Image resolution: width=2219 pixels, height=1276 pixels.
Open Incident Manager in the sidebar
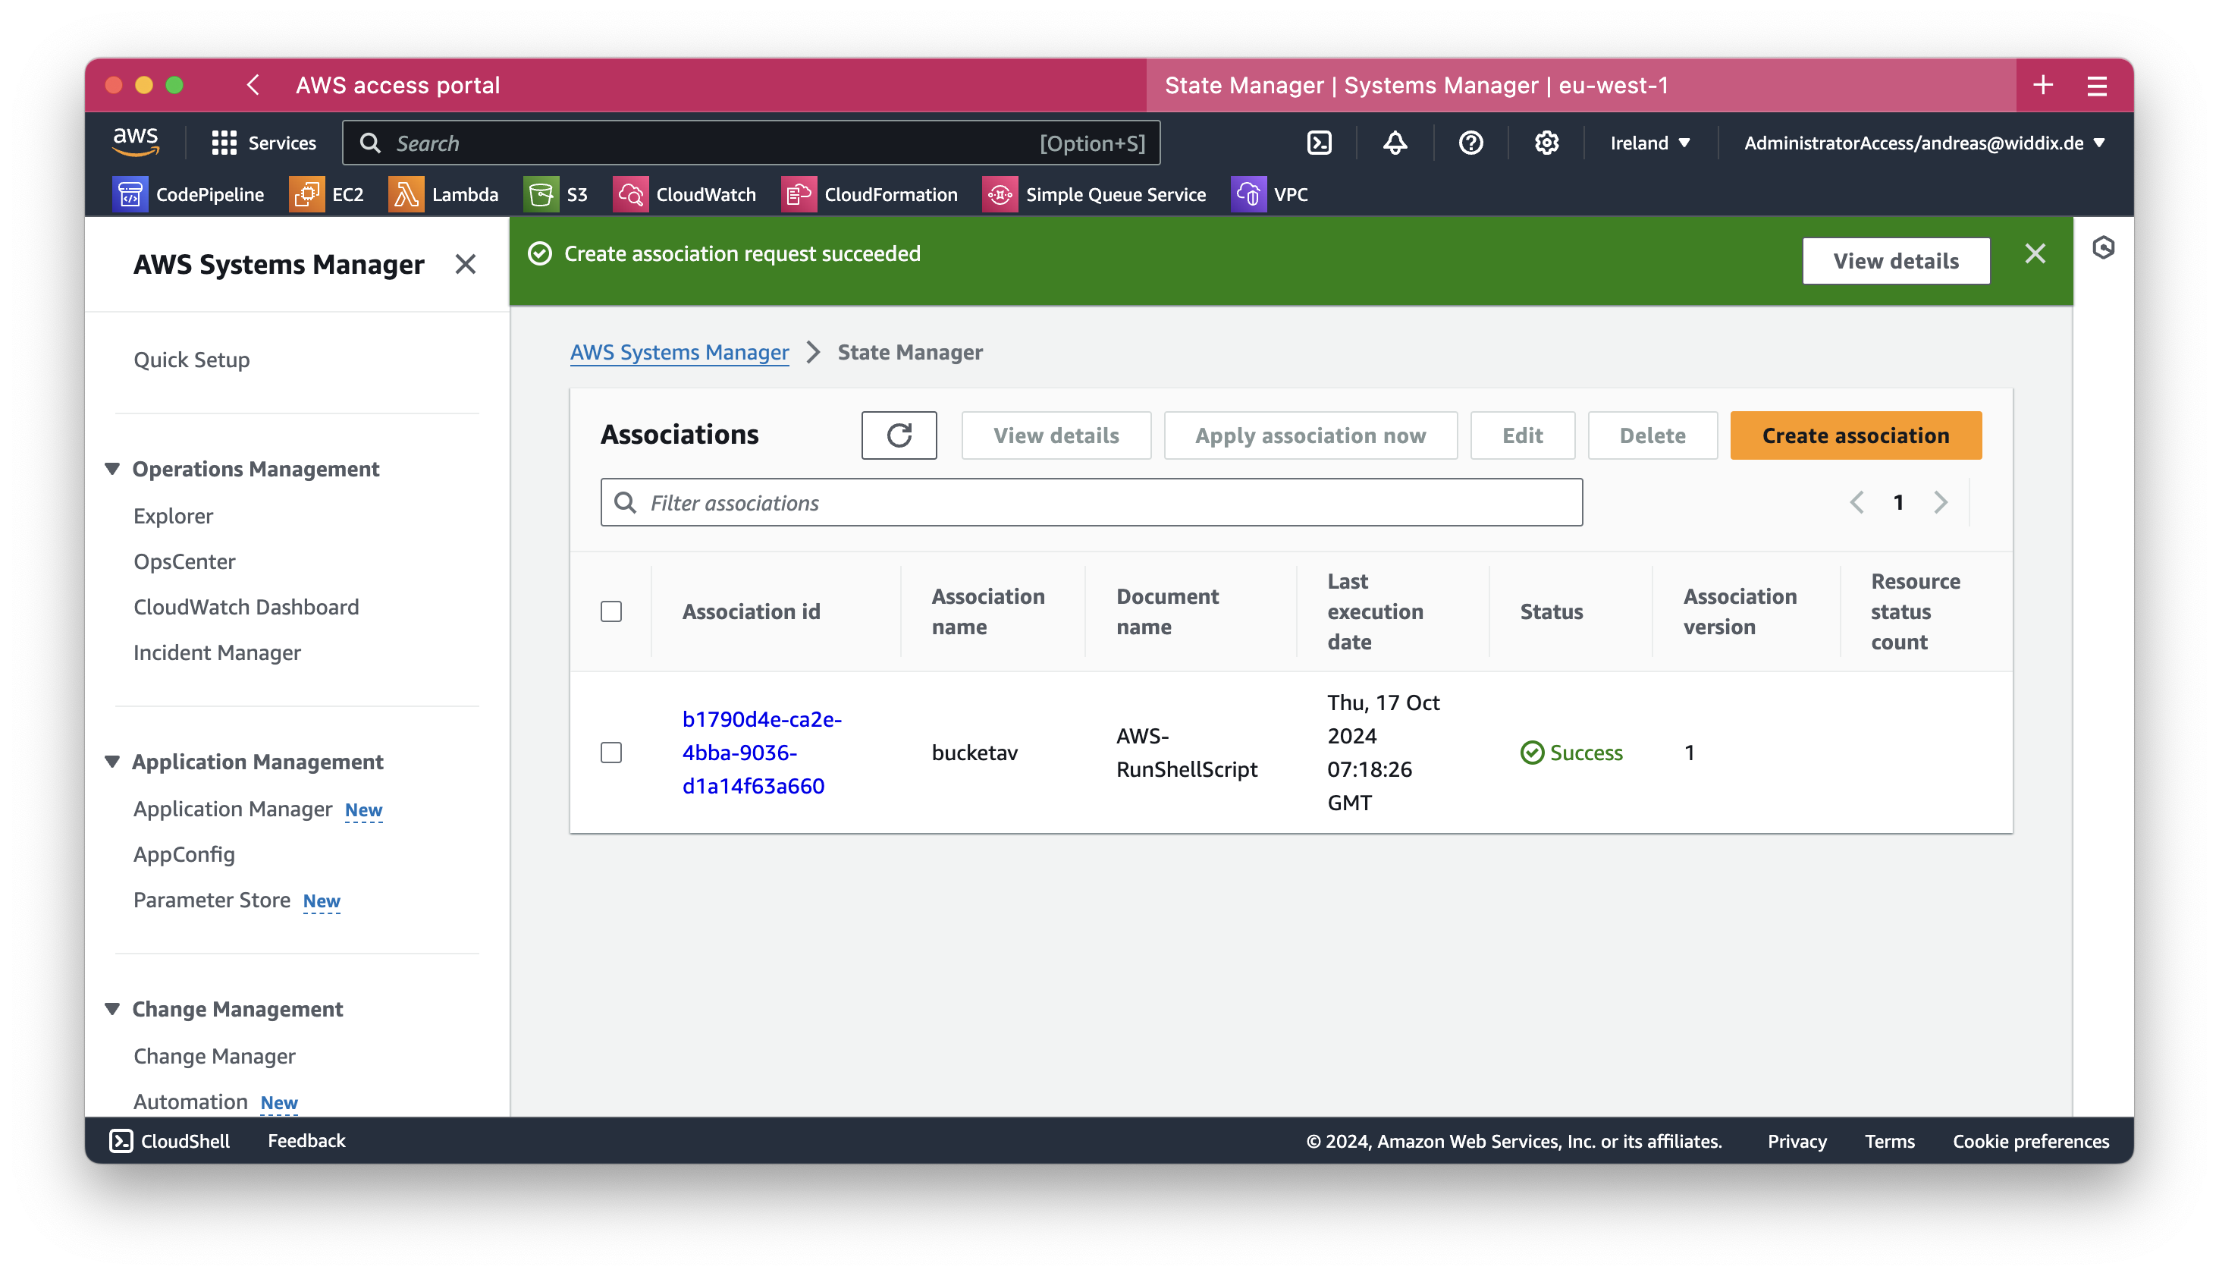[217, 652]
